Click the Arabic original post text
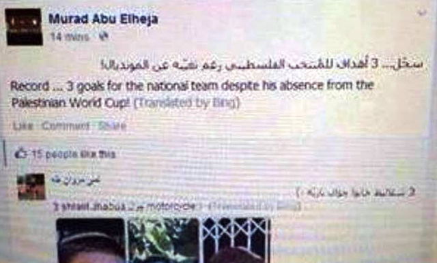The image size is (437, 263). click(262, 64)
